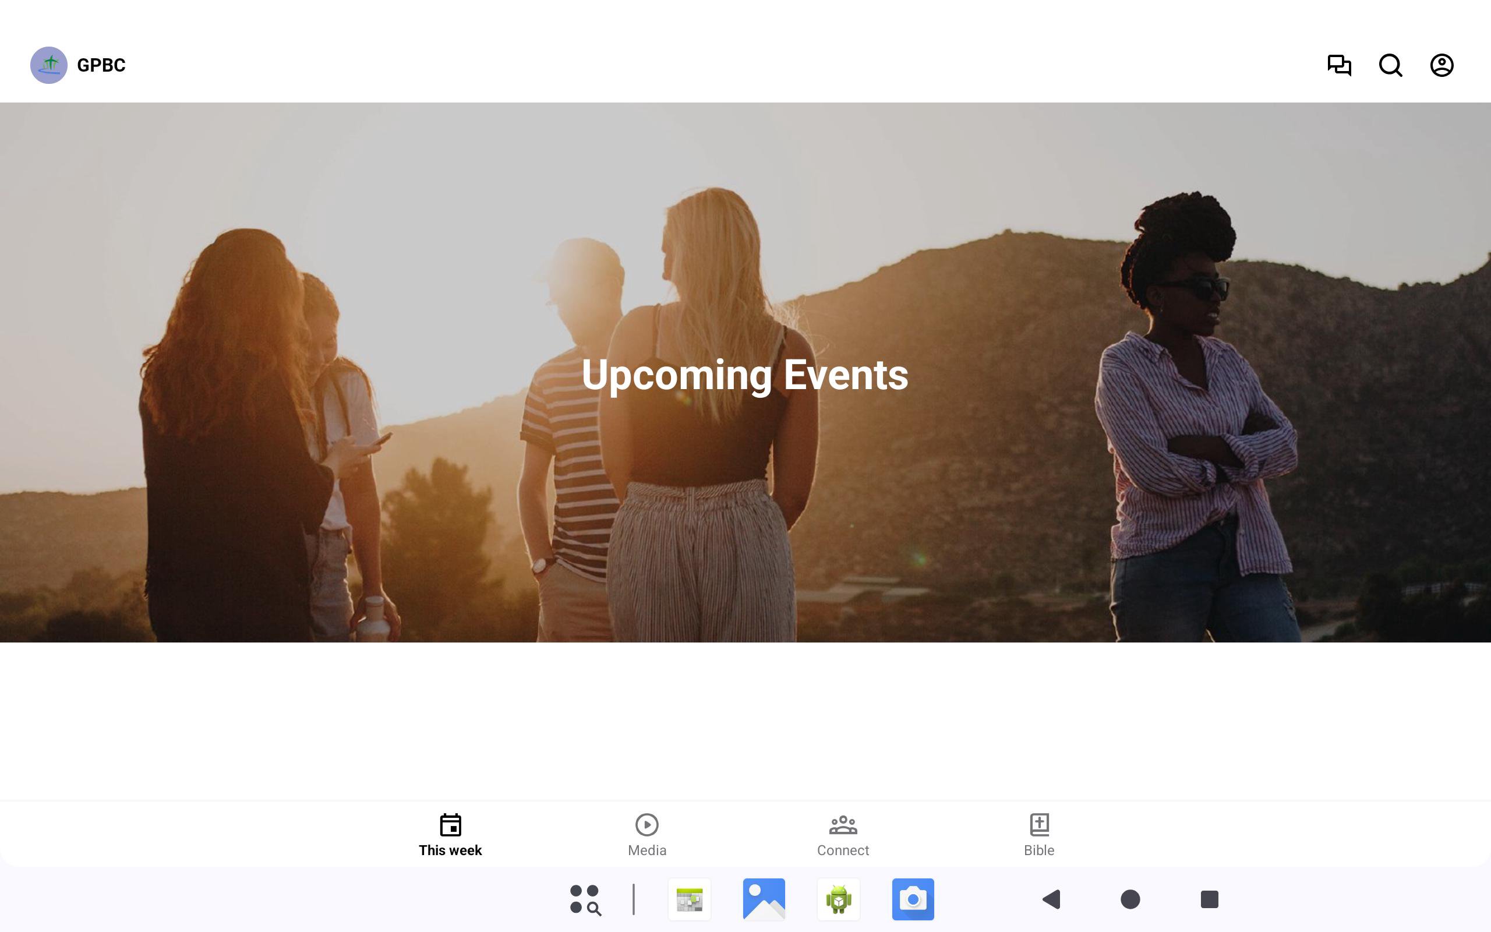
Task: Click the GPBC title text
Action: pyautogui.click(x=101, y=65)
